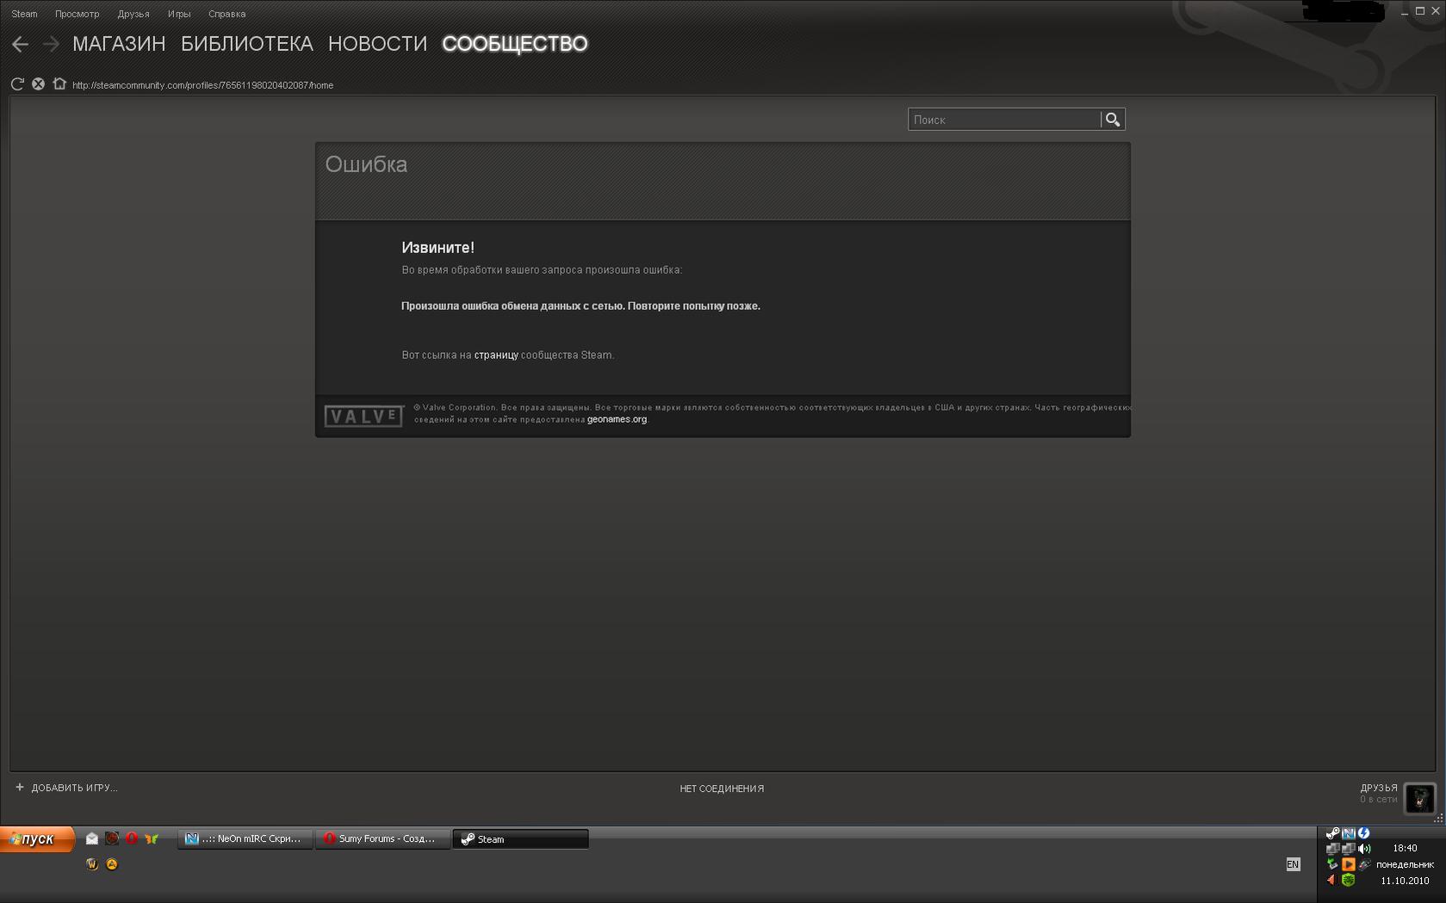1446x903 pixels.
Task: Switch to the БИБЛИОТЕКА tab
Action: 246,44
